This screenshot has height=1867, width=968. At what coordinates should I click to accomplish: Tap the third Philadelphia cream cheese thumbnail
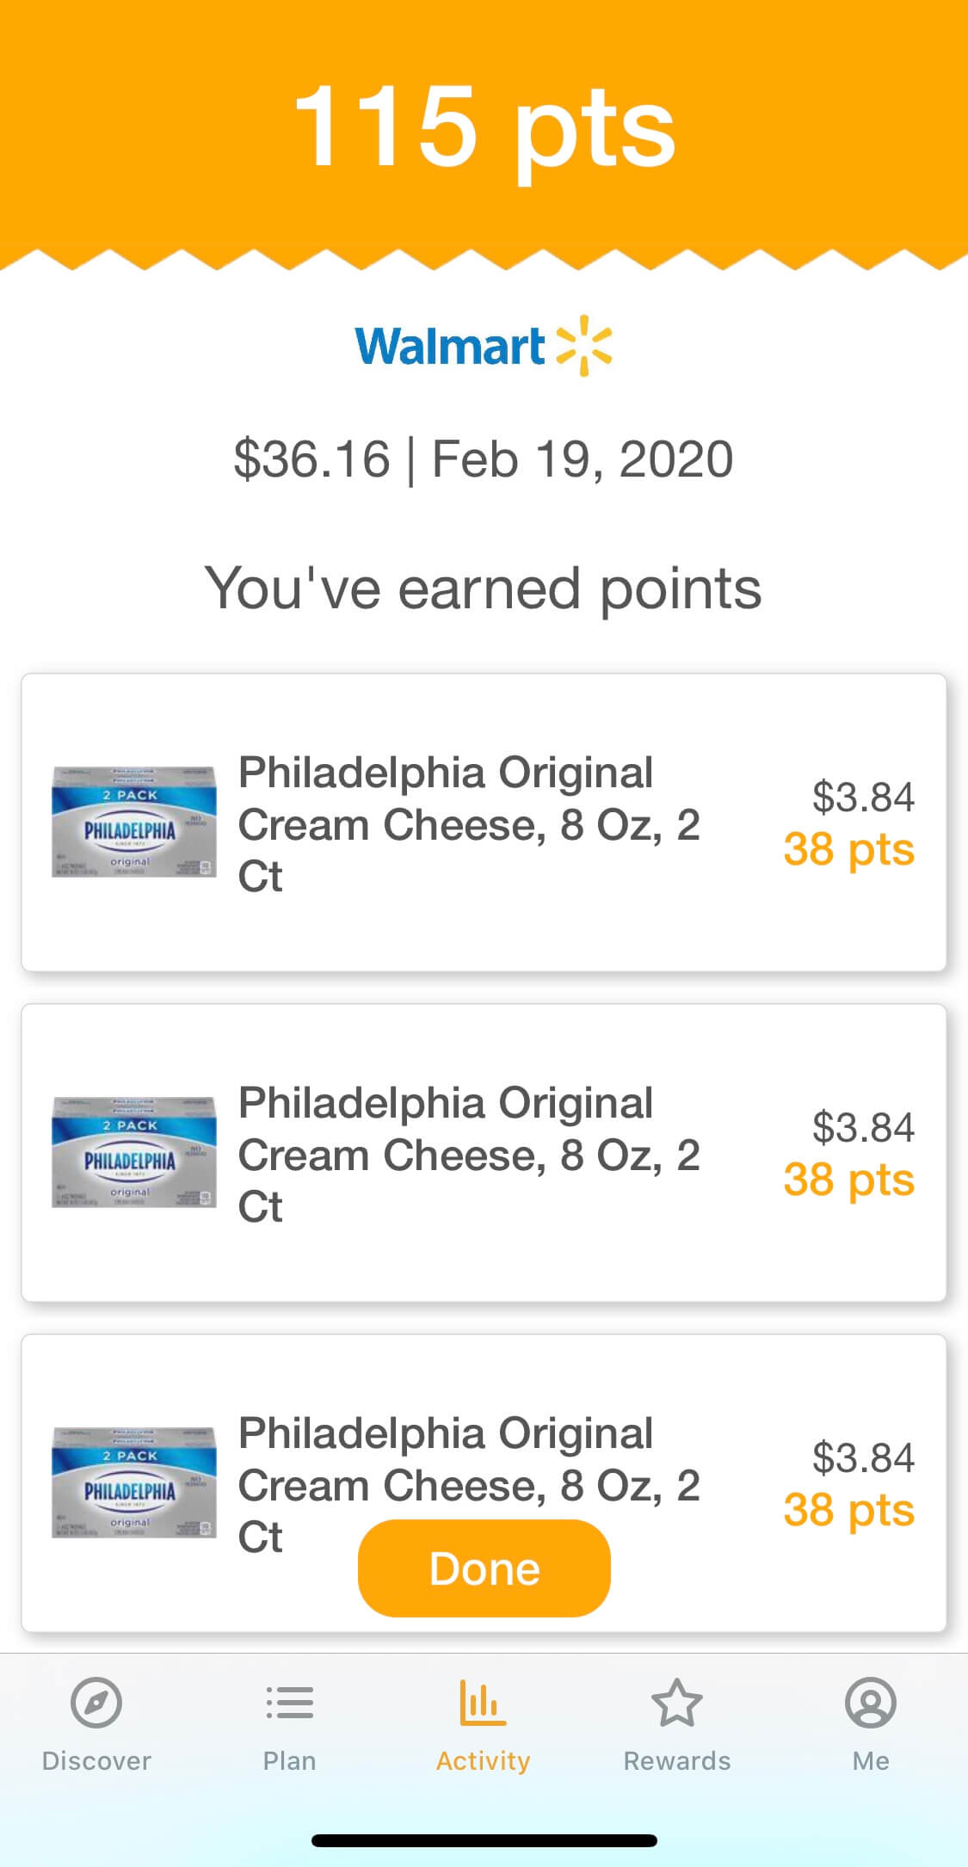click(x=133, y=1483)
